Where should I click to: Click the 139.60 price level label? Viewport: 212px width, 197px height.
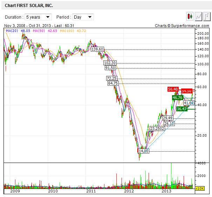[97, 49]
